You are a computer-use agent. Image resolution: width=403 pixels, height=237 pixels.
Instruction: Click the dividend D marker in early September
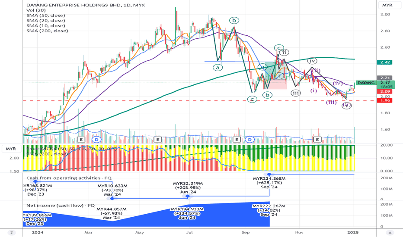pyautogui.click(x=249, y=139)
